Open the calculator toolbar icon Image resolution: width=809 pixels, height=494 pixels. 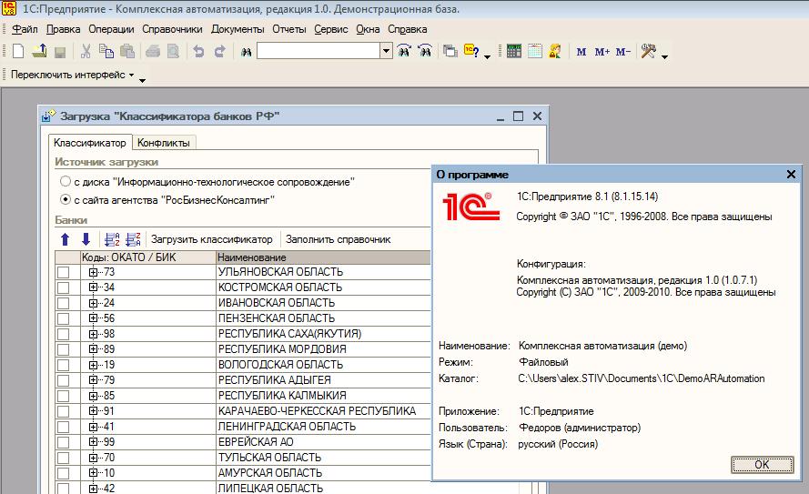coord(514,51)
